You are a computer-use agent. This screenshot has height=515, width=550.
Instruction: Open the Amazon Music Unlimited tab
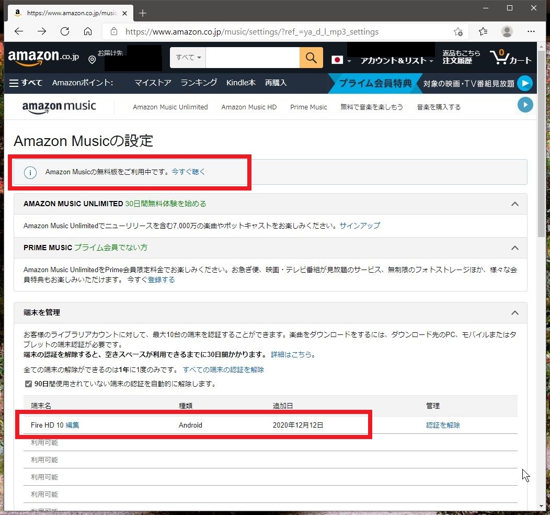point(170,107)
